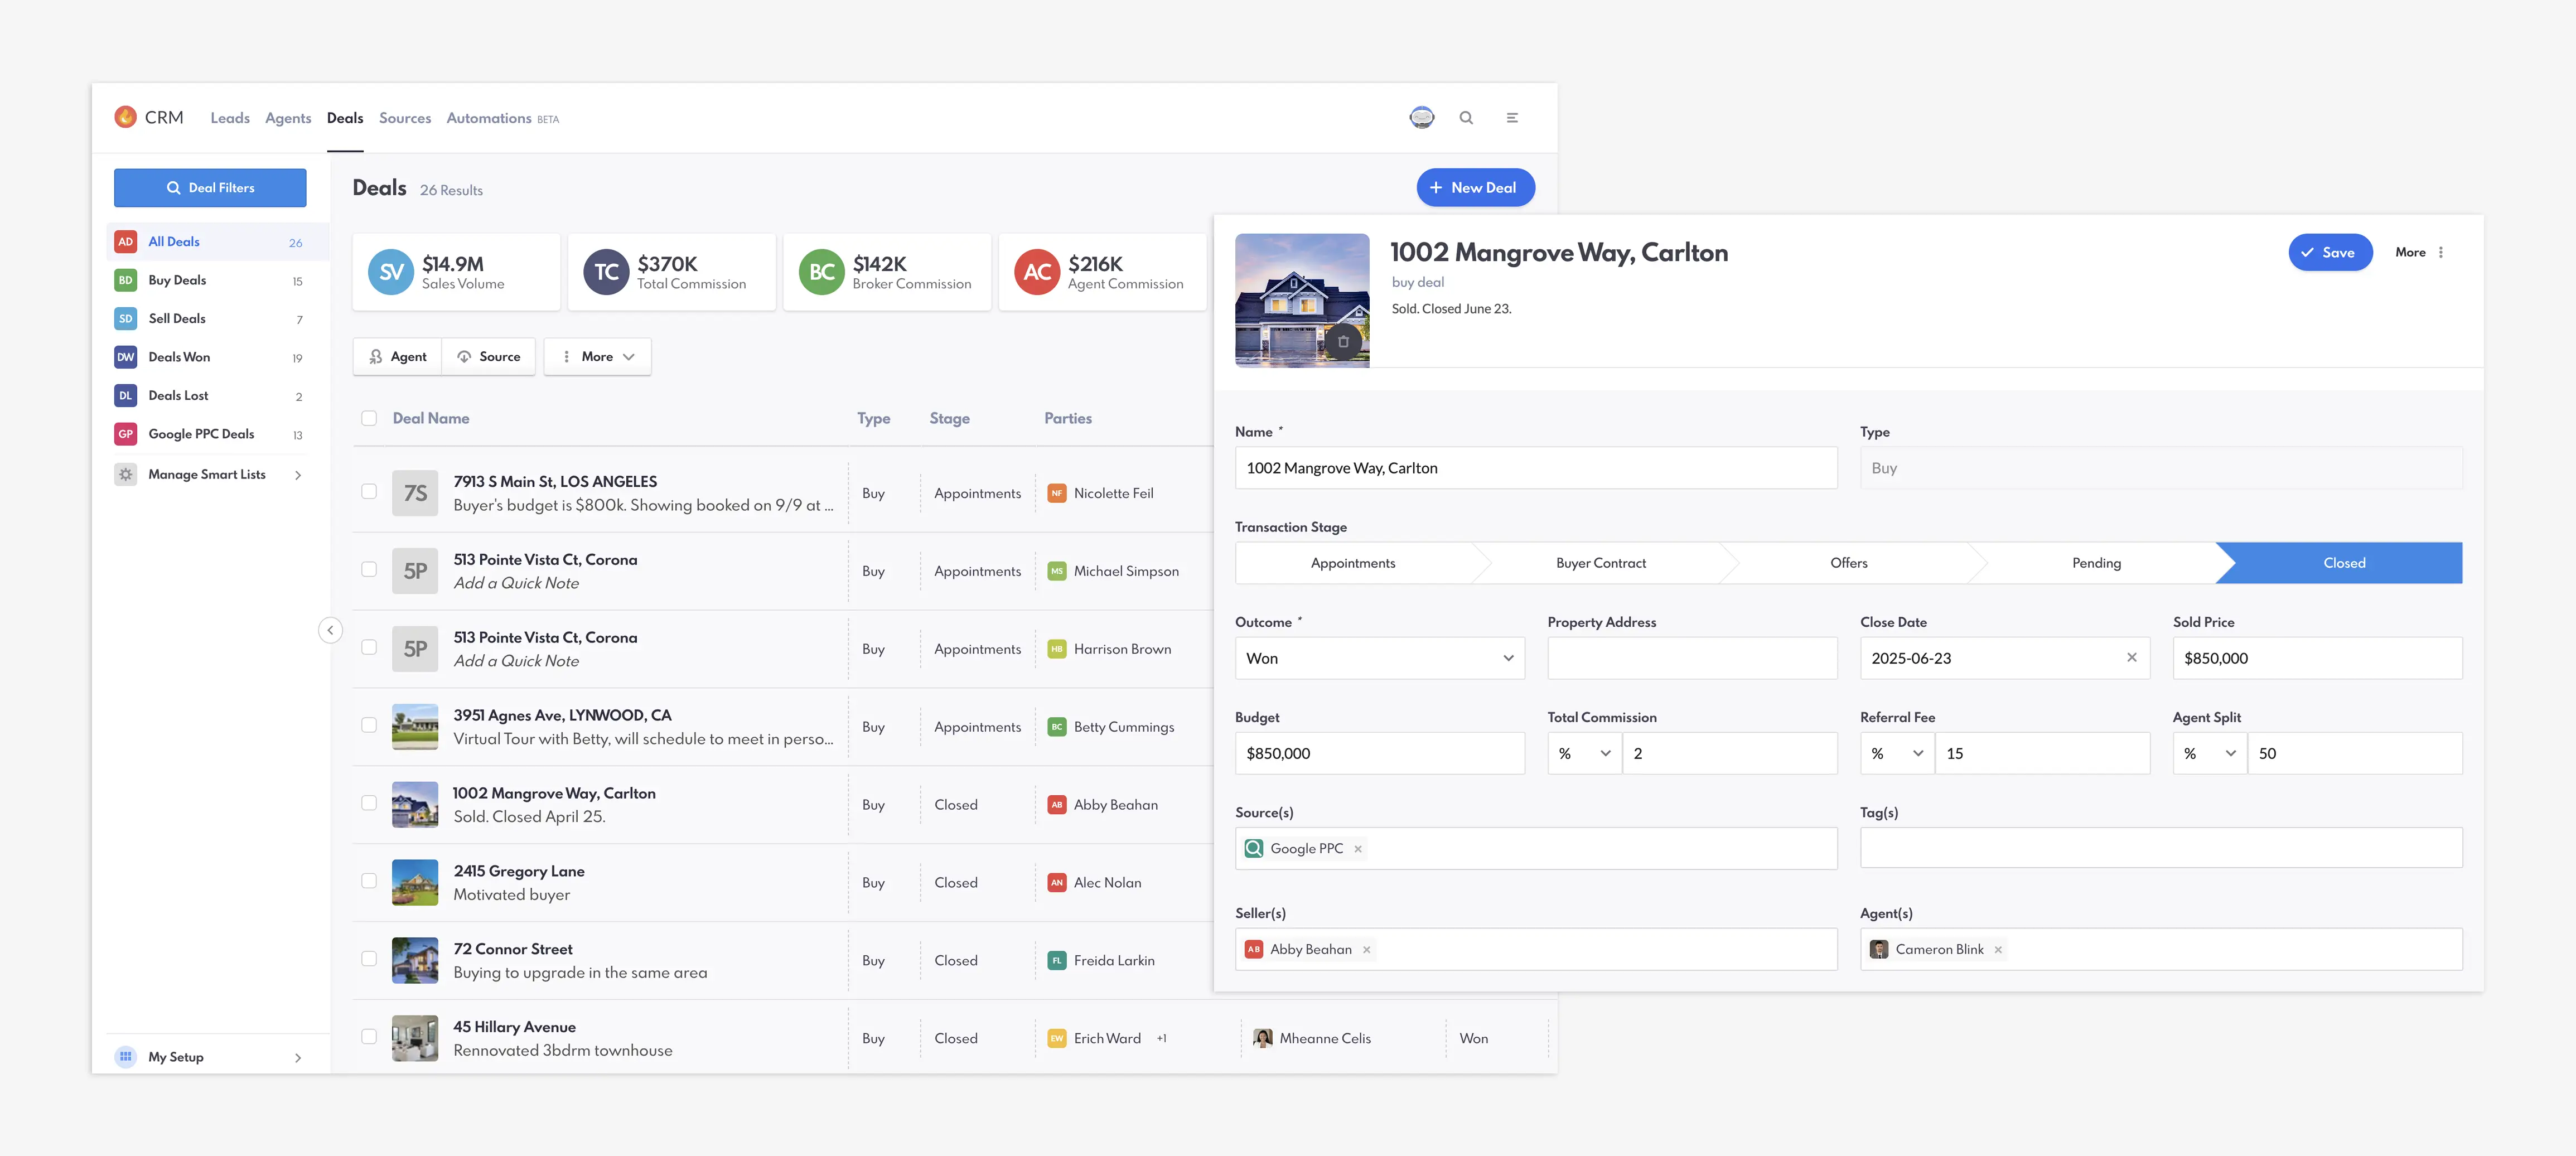Open the three-dot More menu on deal panel
Image resolution: width=2576 pixels, height=1156 pixels.
pyautogui.click(x=2441, y=252)
